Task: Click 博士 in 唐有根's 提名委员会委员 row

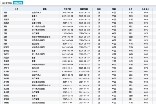Action: click(x=131, y=82)
